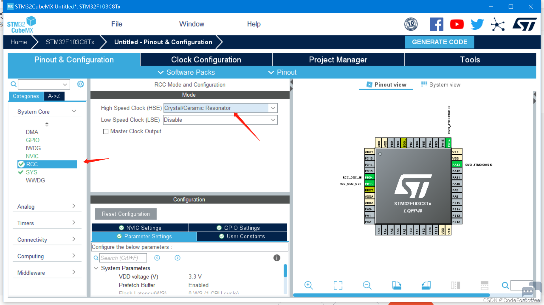This screenshot has width=544, height=305.
Task: Go to STM32F103C8Tx breadcrumb
Action: pos(70,42)
